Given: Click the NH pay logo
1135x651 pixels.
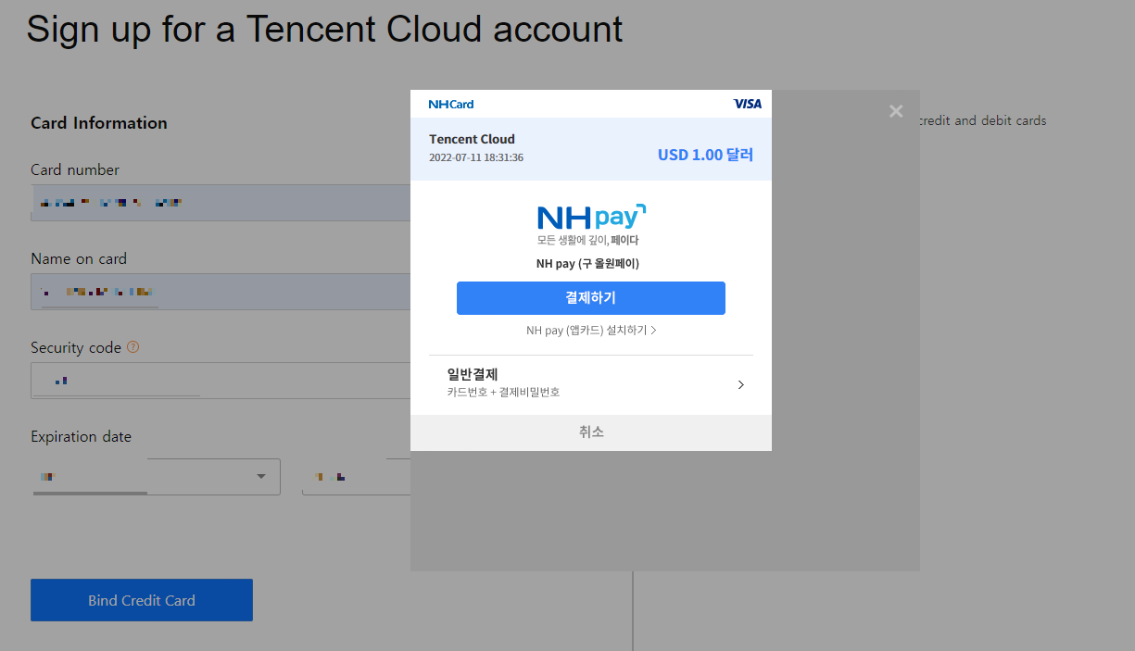Looking at the screenshot, I should (591, 218).
